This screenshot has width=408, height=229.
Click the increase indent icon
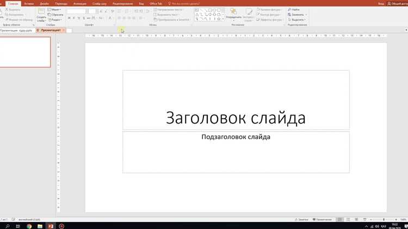tap(141, 11)
